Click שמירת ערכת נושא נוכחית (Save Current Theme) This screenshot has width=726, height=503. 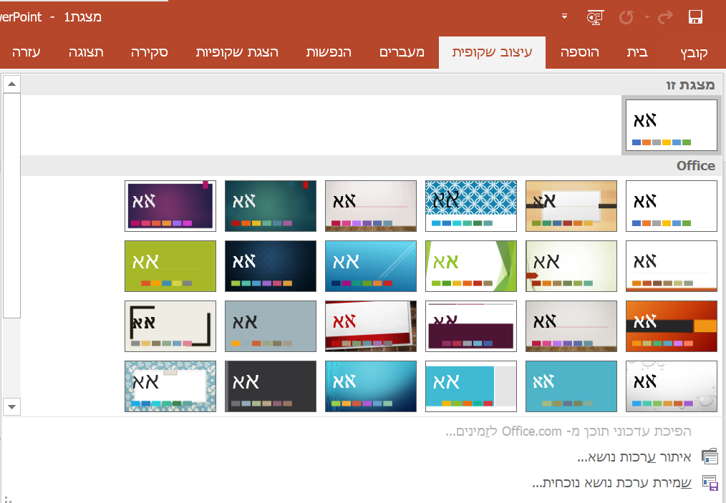(x=612, y=483)
